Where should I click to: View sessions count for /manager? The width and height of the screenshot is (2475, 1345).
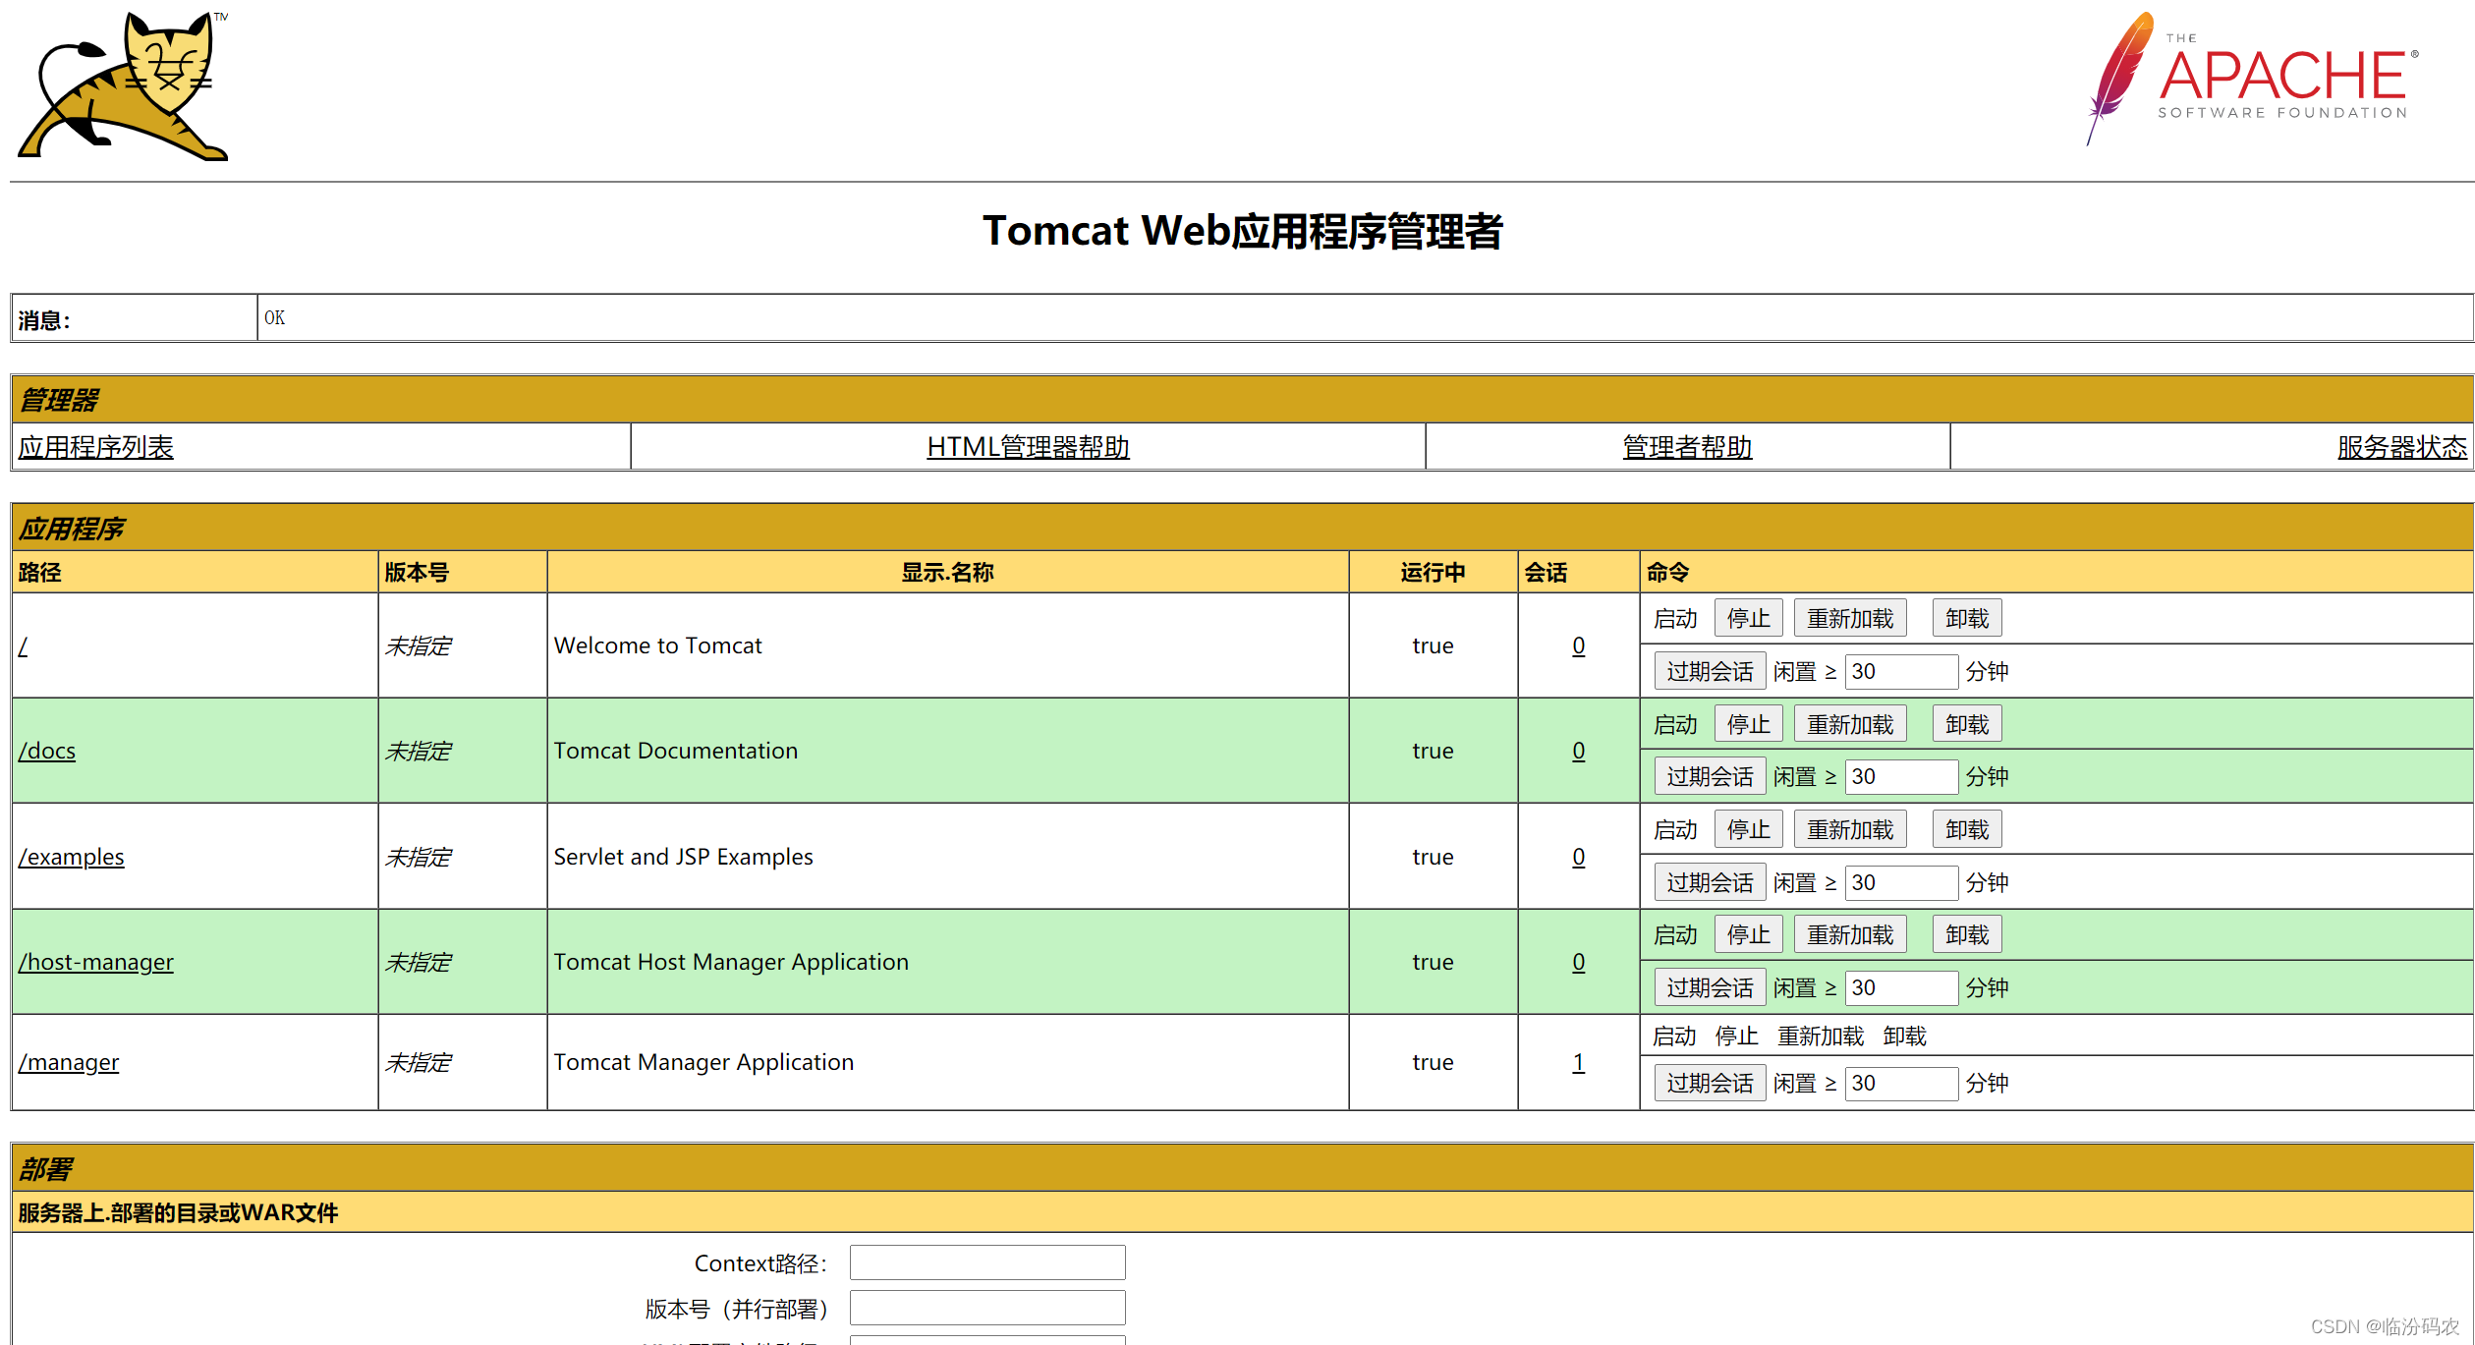pyautogui.click(x=1578, y=1062)
